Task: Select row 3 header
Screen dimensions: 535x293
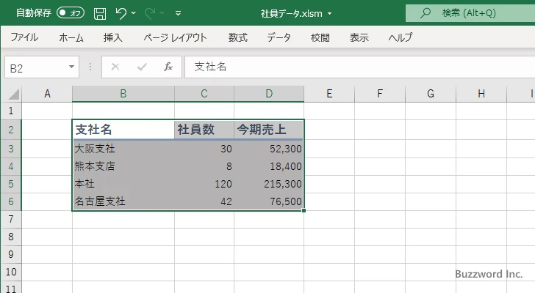Action: point(11,149)
